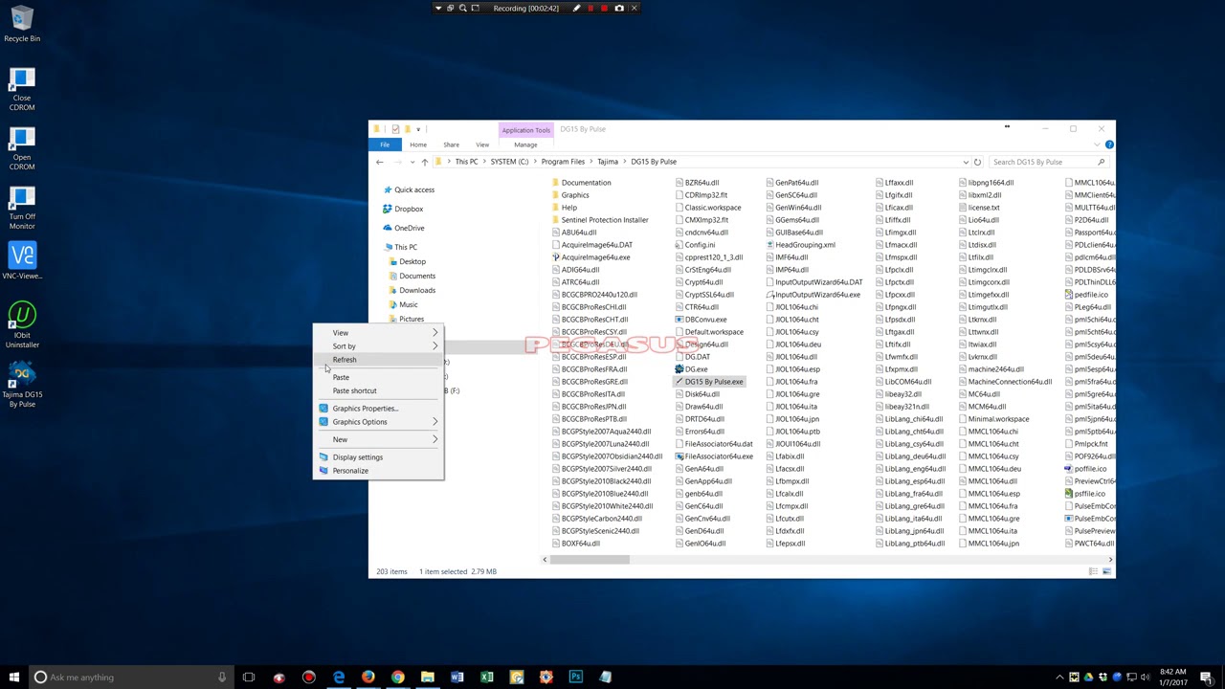Switch to the View ribbon tab

point(482,144)
